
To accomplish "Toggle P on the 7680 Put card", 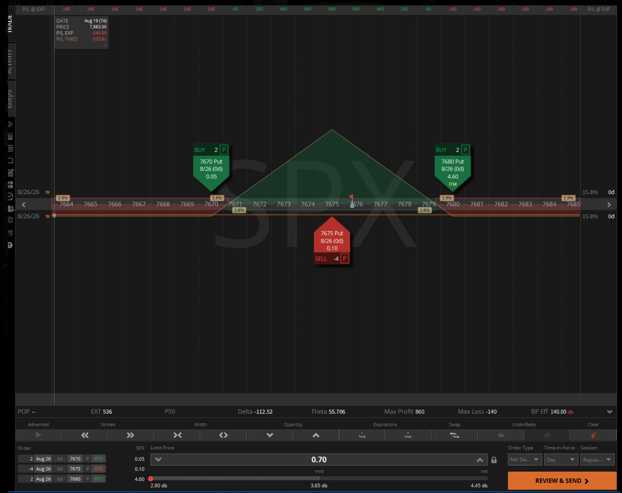I will pos(466,150).
